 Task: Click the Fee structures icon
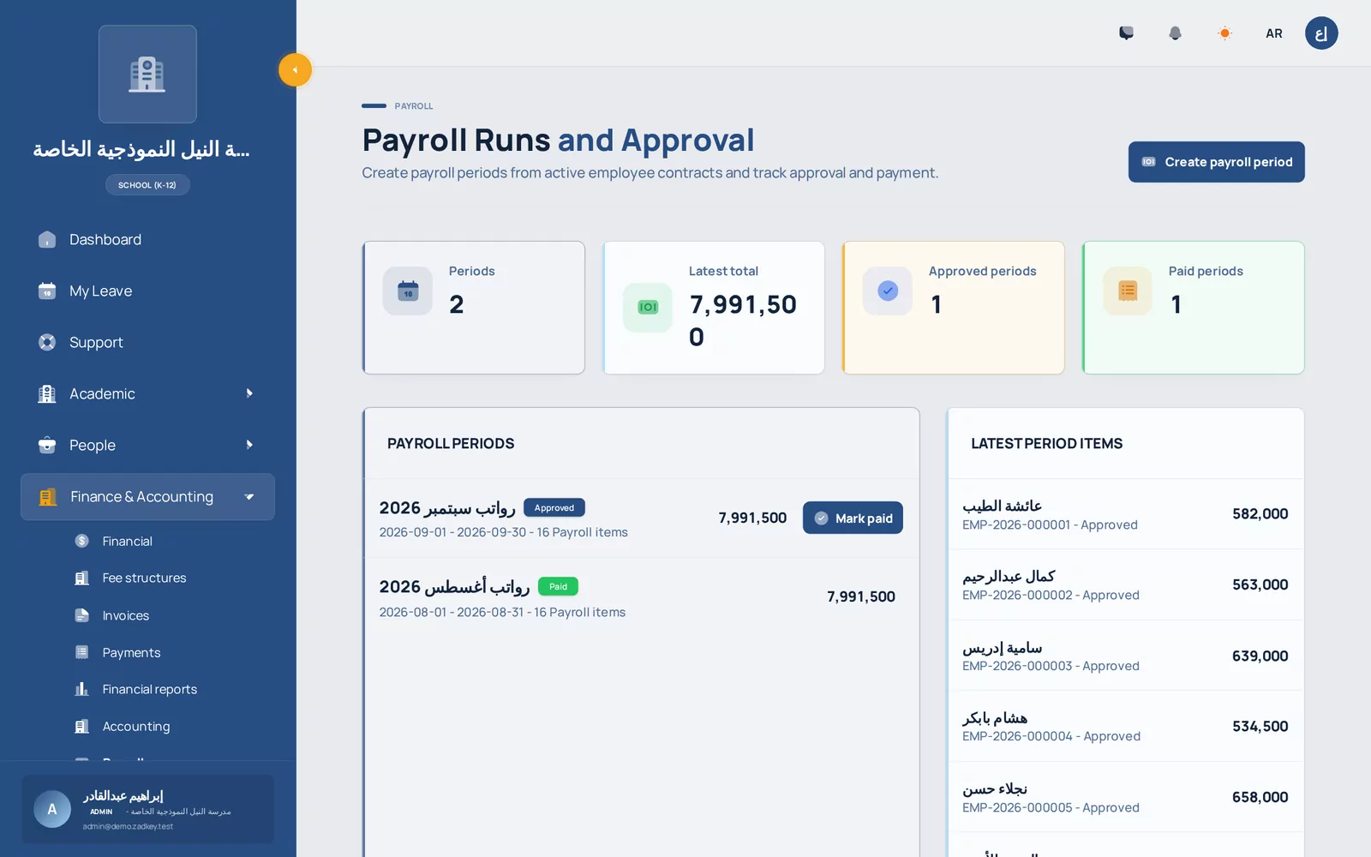click(82, 578)
